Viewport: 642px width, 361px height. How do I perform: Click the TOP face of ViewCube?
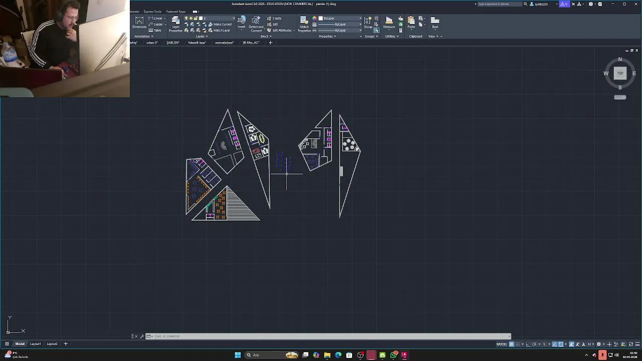[x=620, y=73]
